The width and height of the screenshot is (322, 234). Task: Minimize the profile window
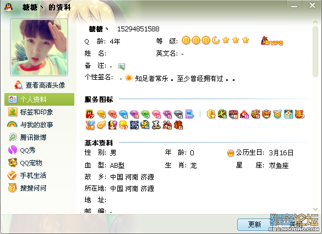coord(294,7)
